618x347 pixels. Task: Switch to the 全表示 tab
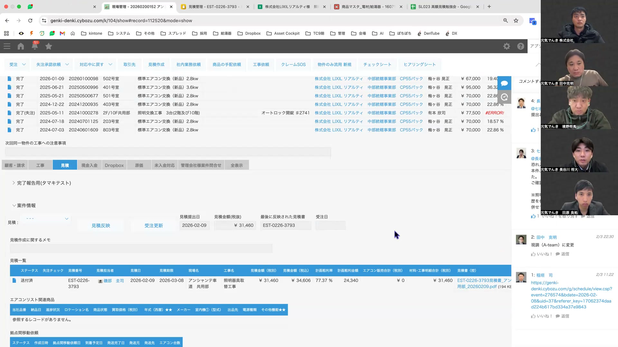tap(237, 165)
